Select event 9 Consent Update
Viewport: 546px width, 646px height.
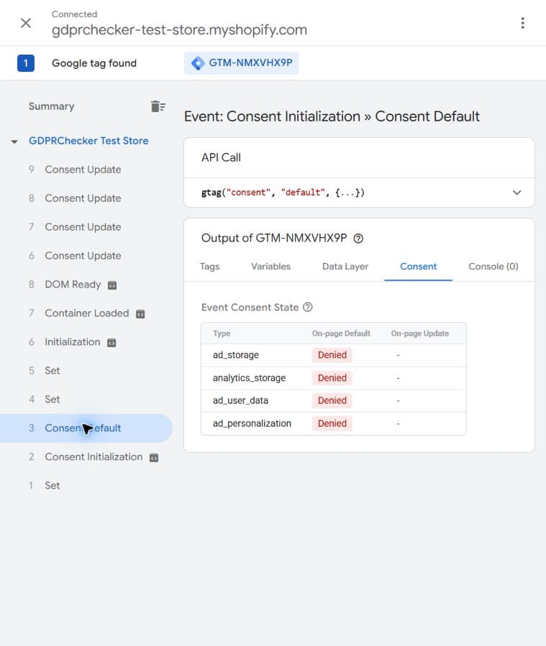coord(83,170)
